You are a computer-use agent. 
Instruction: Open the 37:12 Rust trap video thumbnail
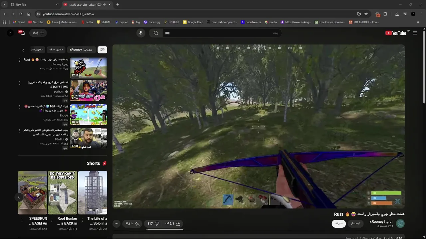pyautogui.click(x=89, y=68)
